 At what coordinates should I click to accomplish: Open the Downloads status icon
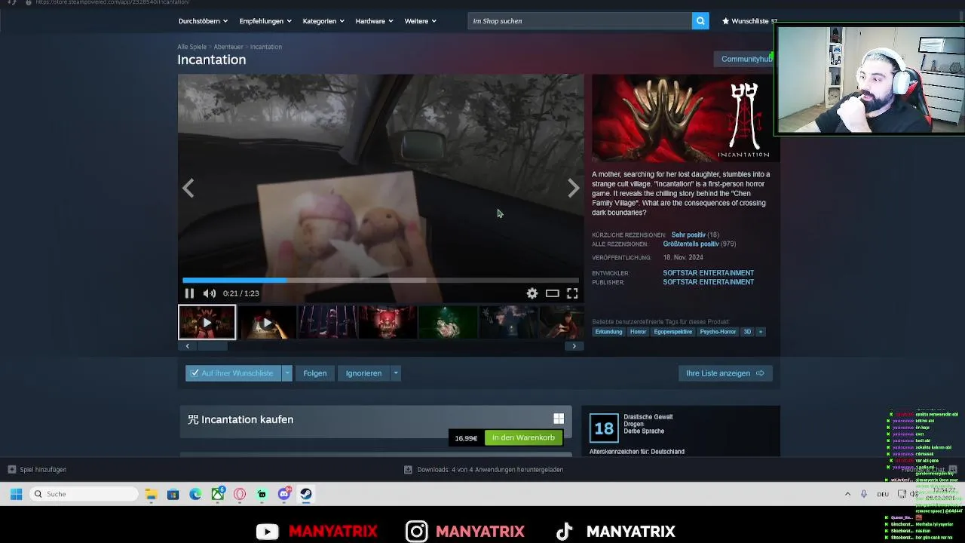coord(408,469)
